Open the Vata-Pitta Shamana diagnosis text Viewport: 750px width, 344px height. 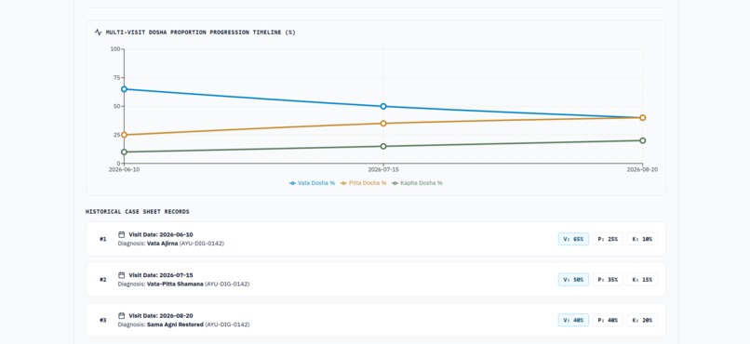[175, 284]
